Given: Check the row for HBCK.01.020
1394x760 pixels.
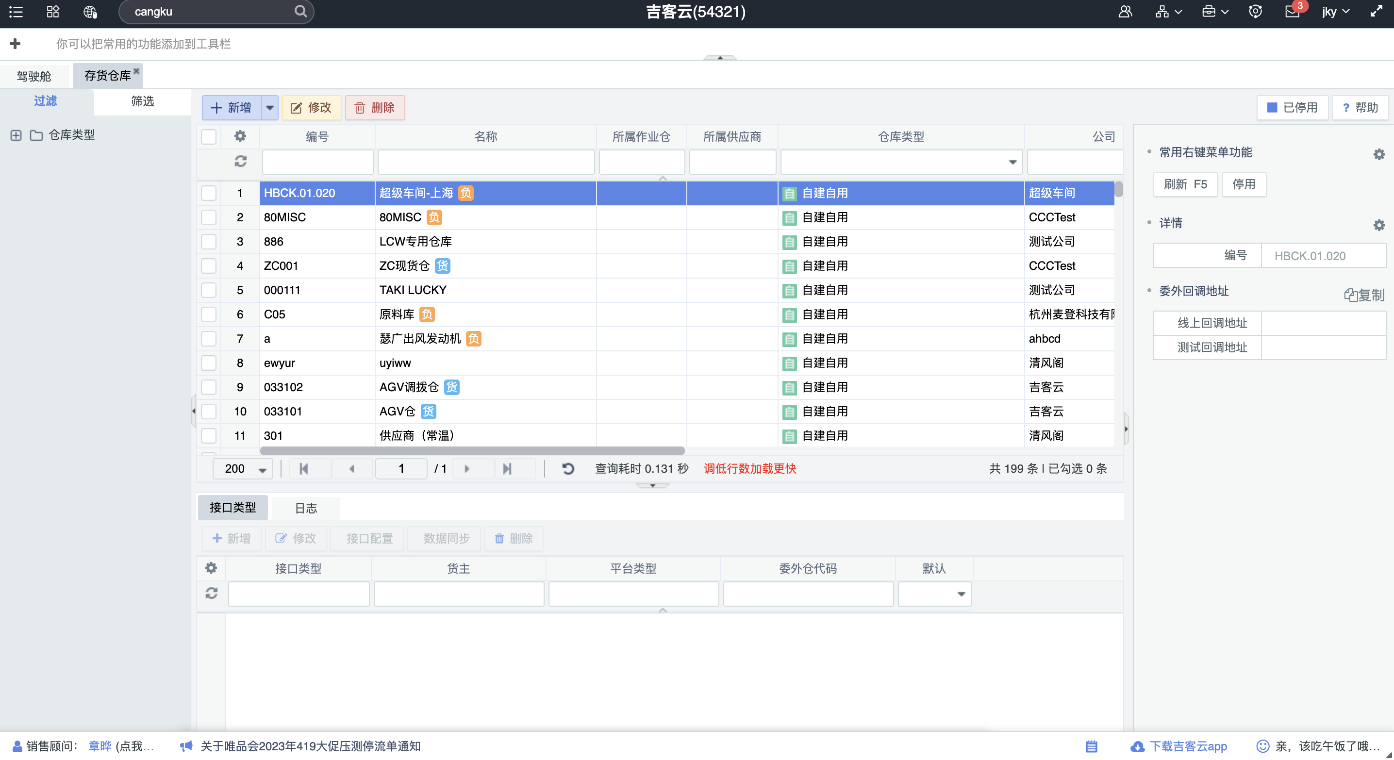Looking at the screenshot, I should click(209, 193).
